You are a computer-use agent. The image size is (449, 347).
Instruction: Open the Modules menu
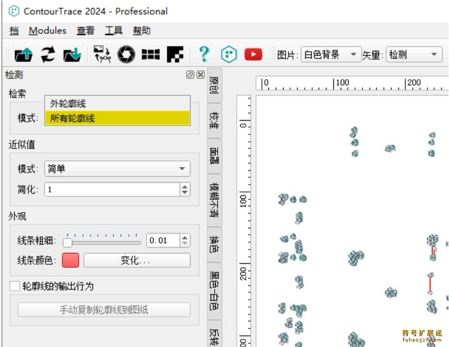(48, 31)
